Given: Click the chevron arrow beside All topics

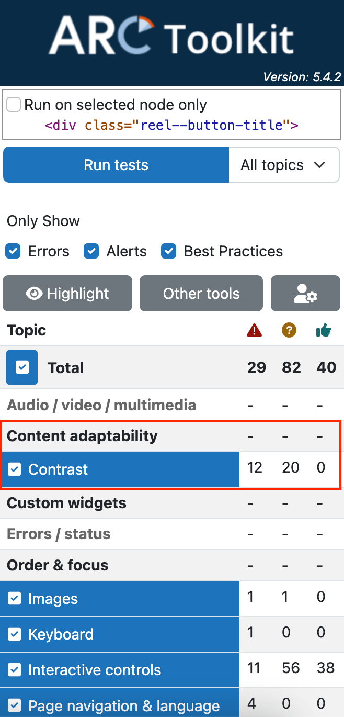Looking at the screenshot, I should click(x=319, y=165).
